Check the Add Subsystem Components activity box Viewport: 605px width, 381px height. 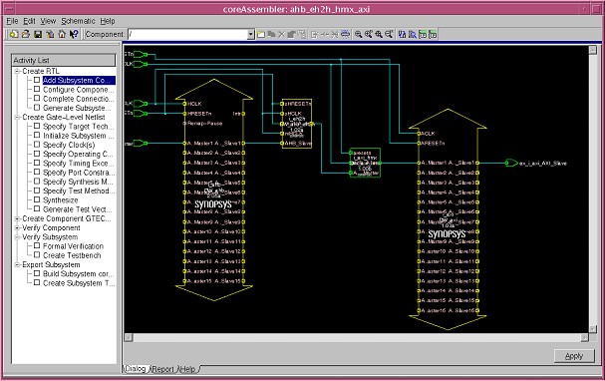click(37, 80)
